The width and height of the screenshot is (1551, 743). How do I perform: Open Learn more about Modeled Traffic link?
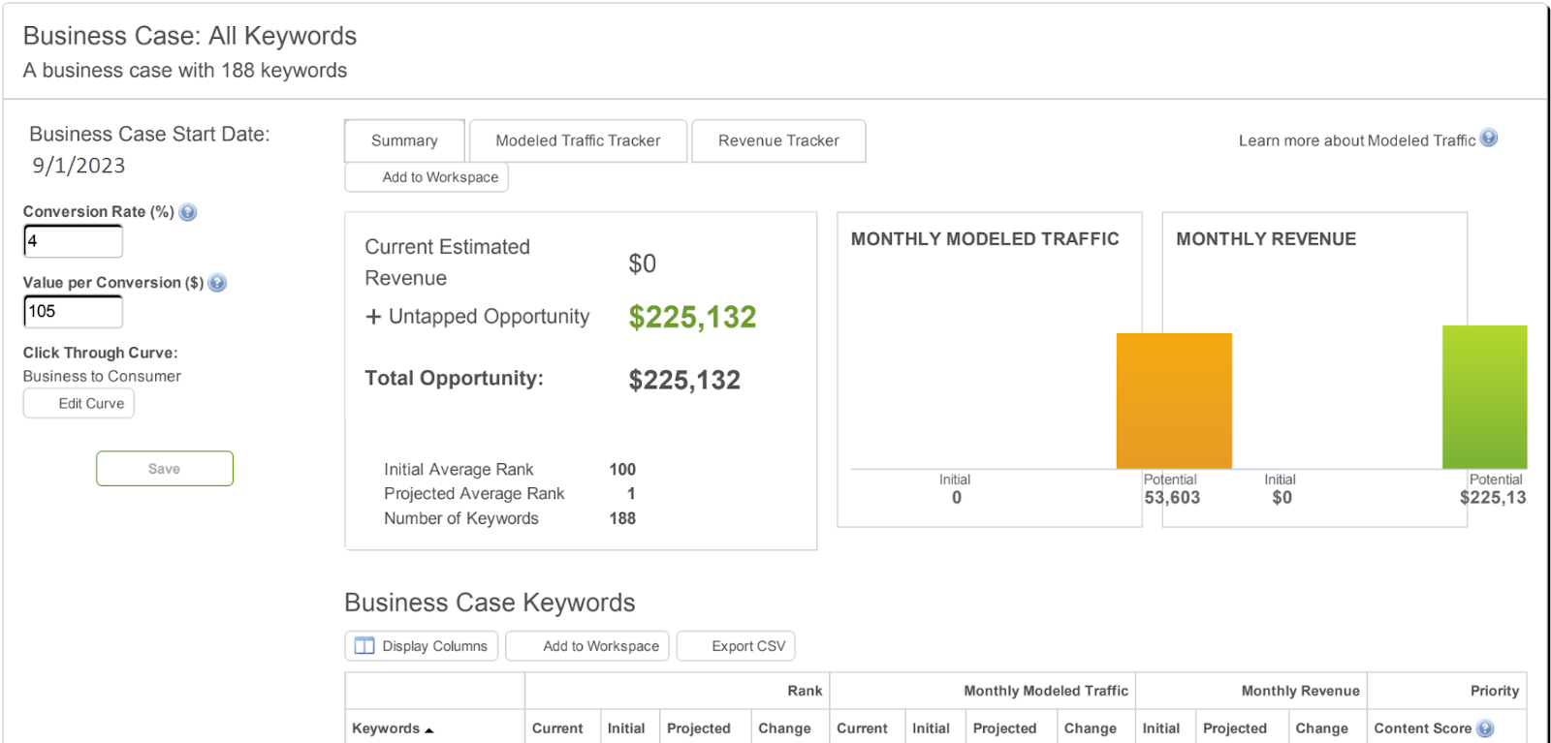(1356, 140)
